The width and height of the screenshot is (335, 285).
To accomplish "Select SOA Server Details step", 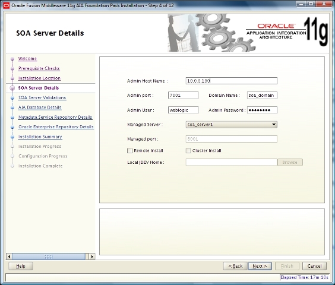I will [39, 88].
